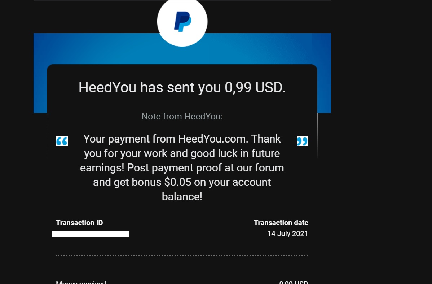Click the and get bonus note line
The height and width of the screenshot is (284, 432).
182,182
